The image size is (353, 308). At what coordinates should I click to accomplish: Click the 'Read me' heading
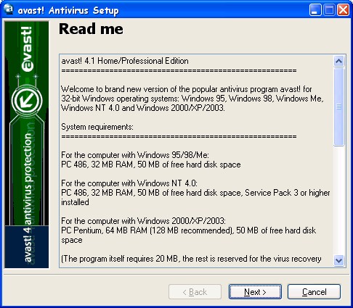[x=91, y=29]
